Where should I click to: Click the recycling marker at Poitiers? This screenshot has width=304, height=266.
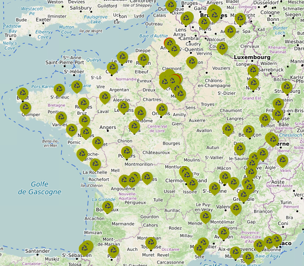click(126, 152)
